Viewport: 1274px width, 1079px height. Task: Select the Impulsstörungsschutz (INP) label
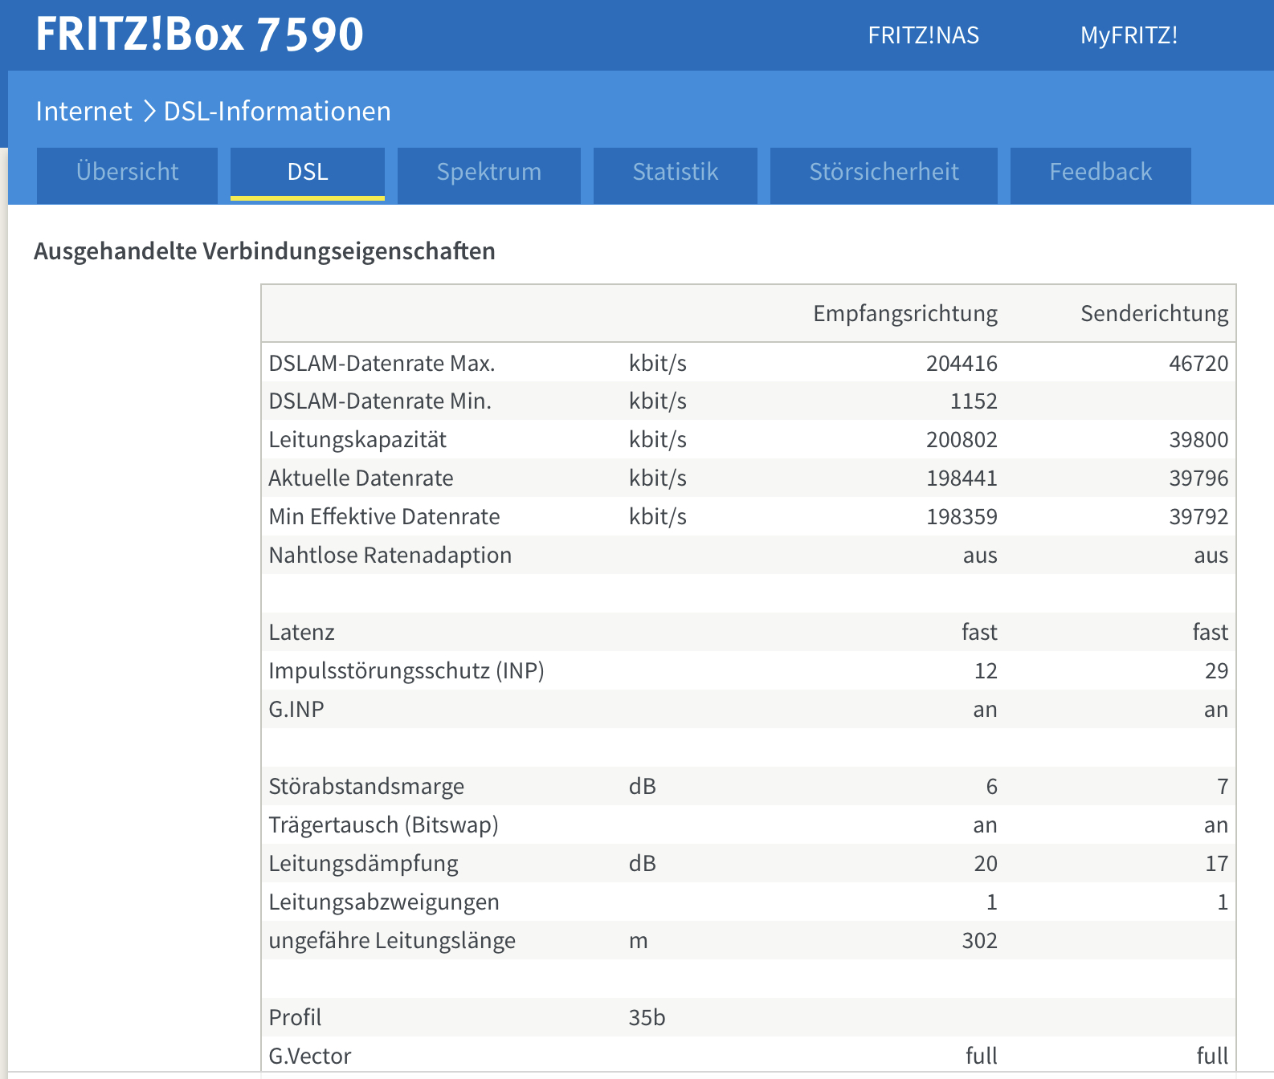406,671
